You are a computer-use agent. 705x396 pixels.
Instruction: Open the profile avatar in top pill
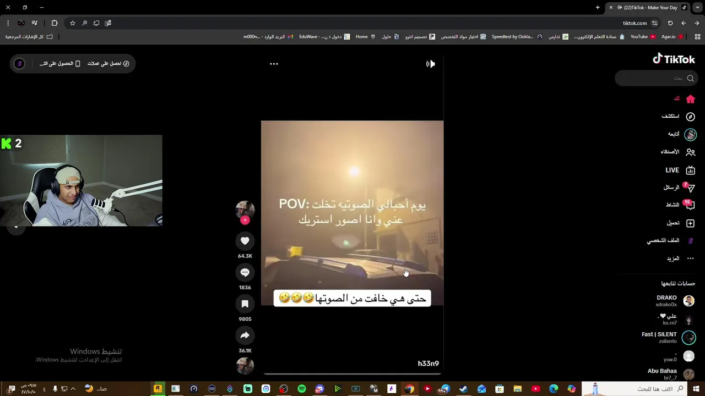(19, 64)
